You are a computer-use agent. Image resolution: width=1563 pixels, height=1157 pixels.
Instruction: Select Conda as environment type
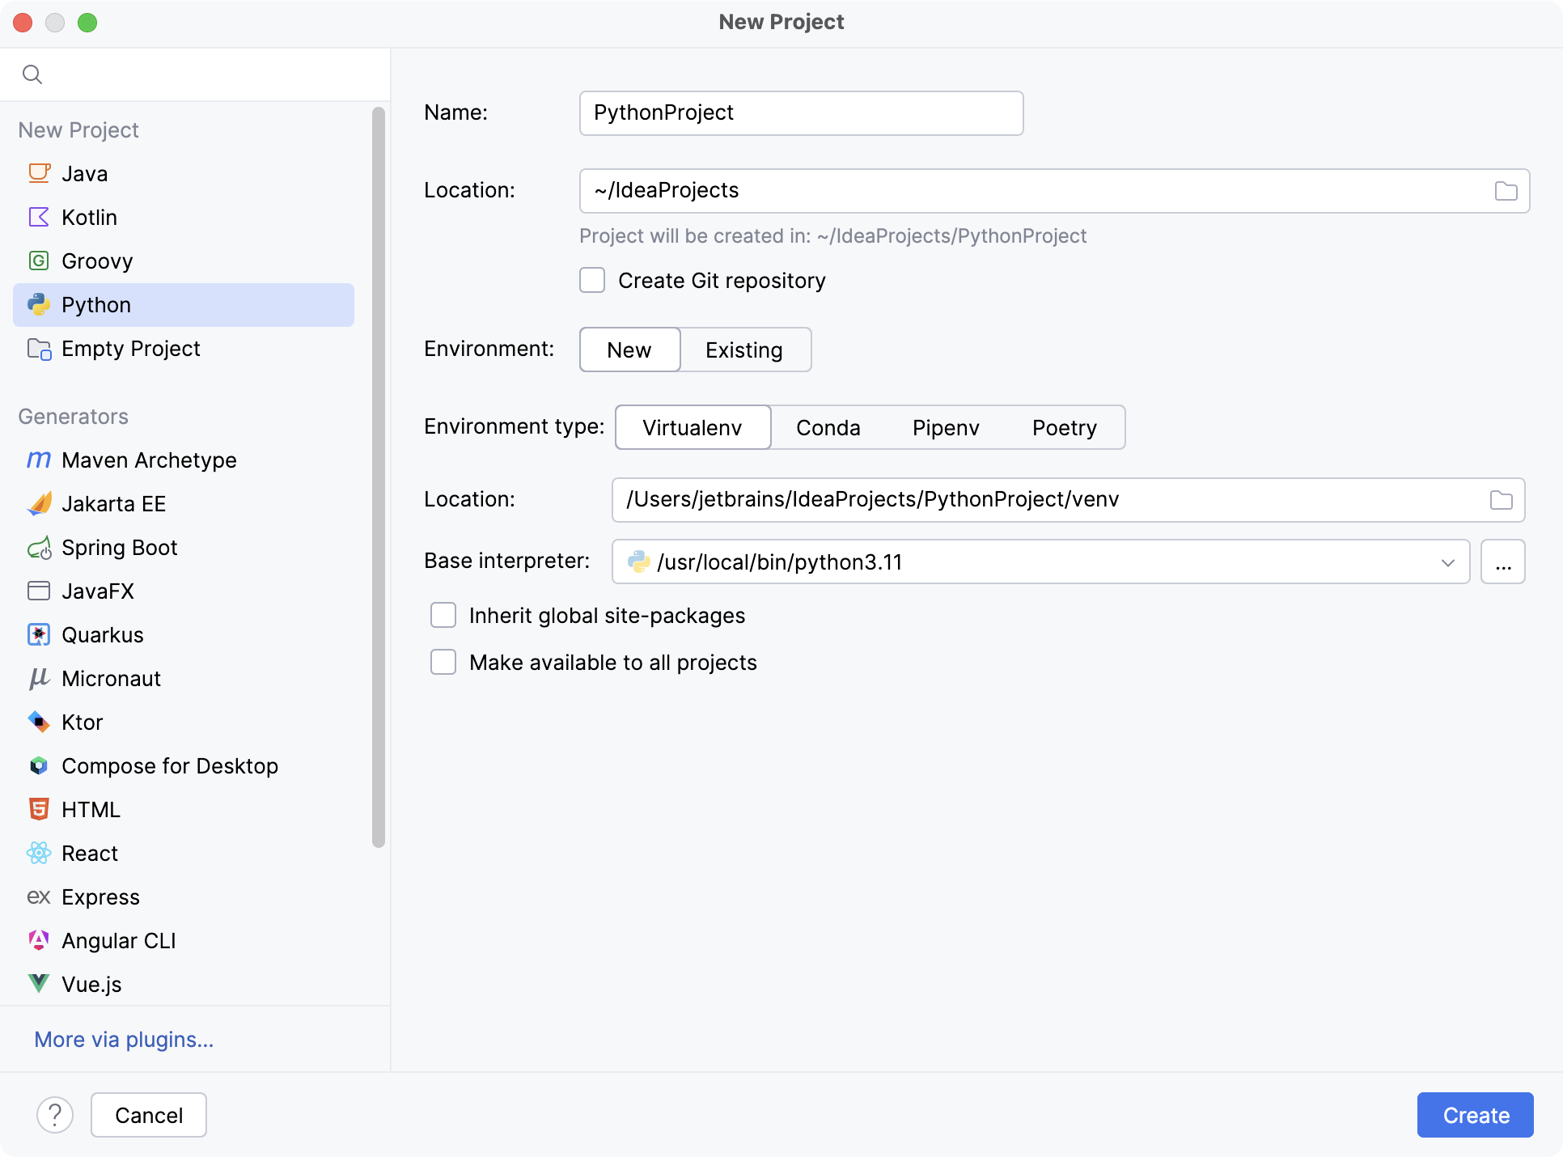coord(827,427)
